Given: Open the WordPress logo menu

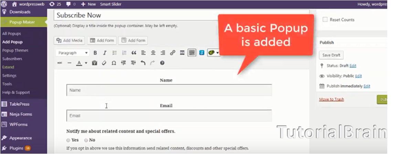Looking at the screenshot, I should tap(4, 4).
